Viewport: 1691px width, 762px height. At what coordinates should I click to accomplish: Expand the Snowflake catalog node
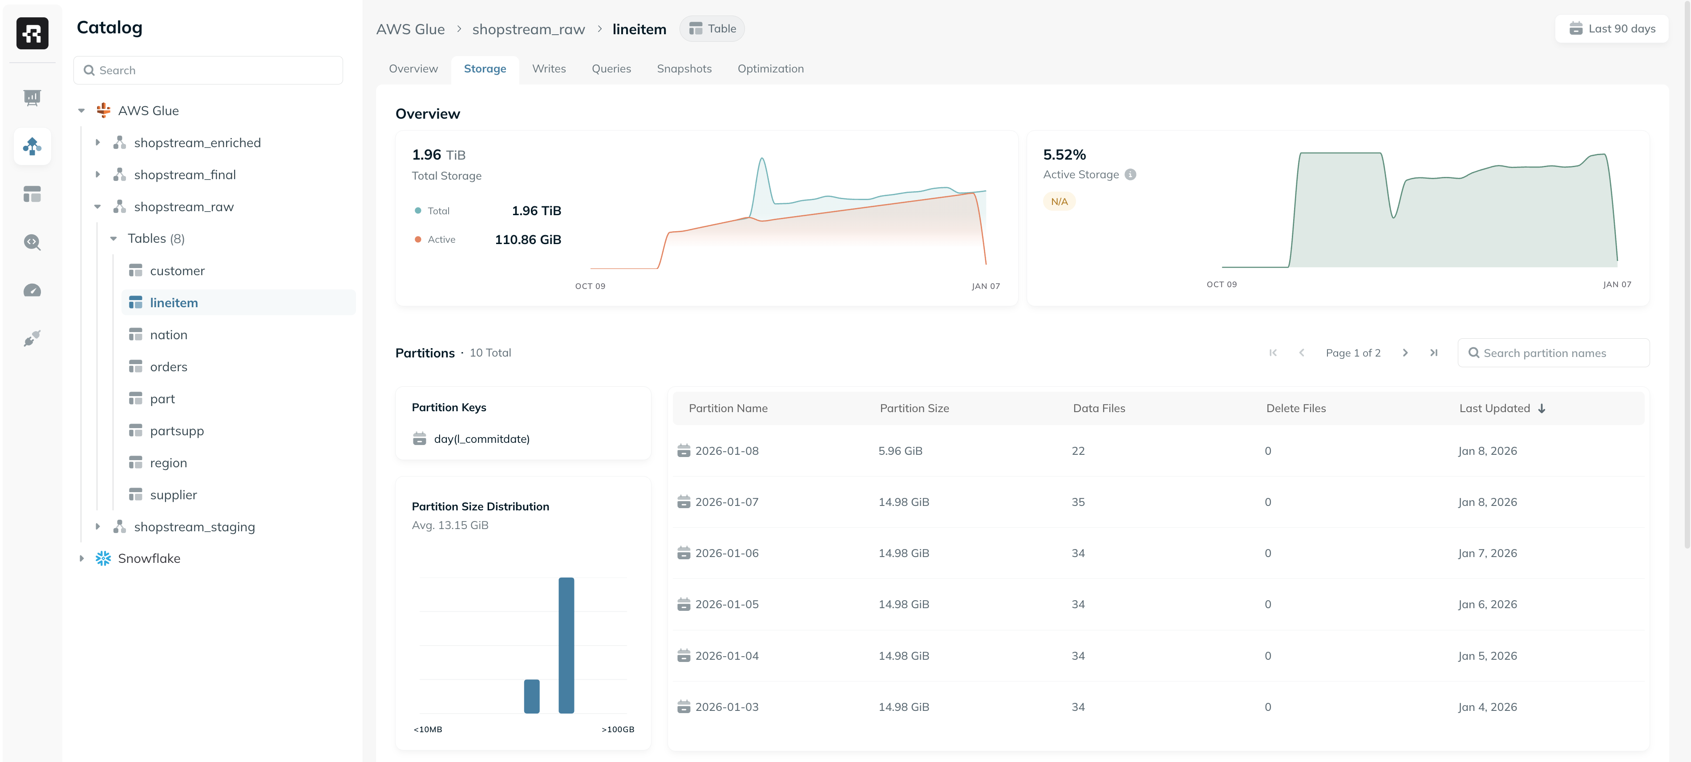(x=81, y=559)
